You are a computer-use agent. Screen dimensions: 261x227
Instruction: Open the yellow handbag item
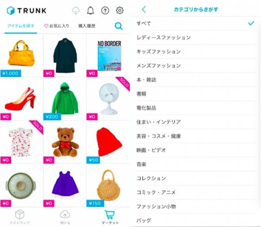pos(21,55)
